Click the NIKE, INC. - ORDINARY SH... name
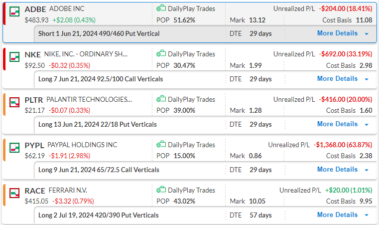This screenshot has height=225, width=379. coord(86,54)
